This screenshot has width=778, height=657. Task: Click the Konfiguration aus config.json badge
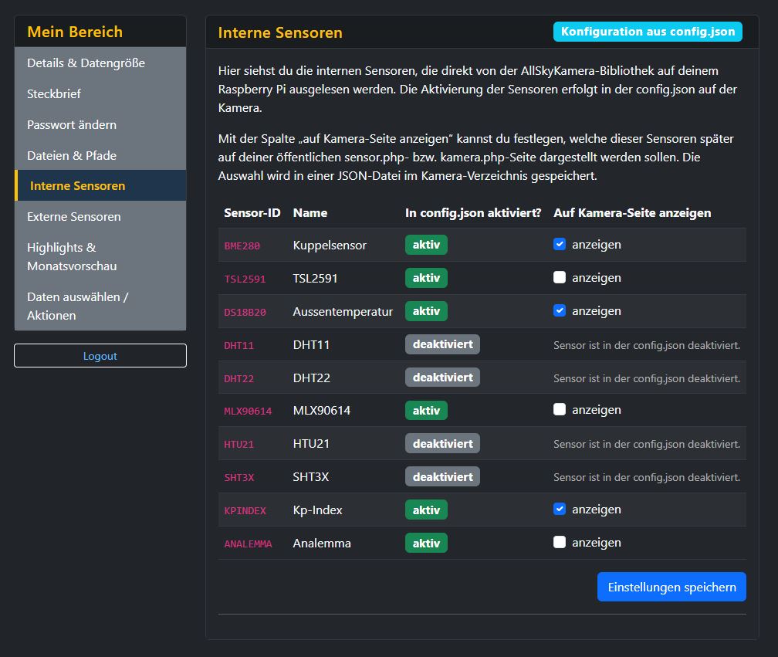coord(648,32)
